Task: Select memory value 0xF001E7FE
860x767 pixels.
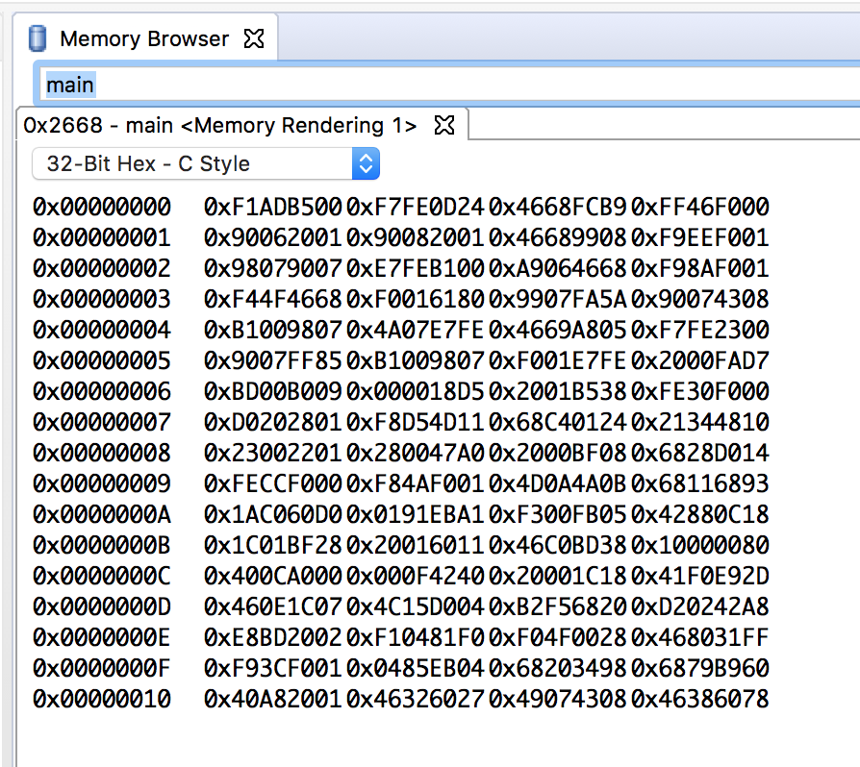Action: [557, 360]
